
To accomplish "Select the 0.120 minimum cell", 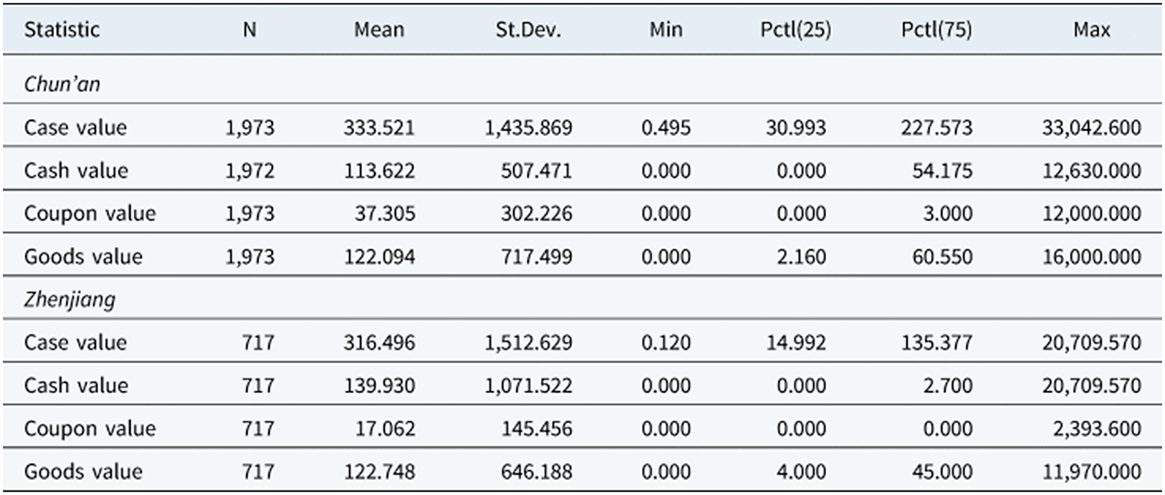I will [x=666, y=342].
